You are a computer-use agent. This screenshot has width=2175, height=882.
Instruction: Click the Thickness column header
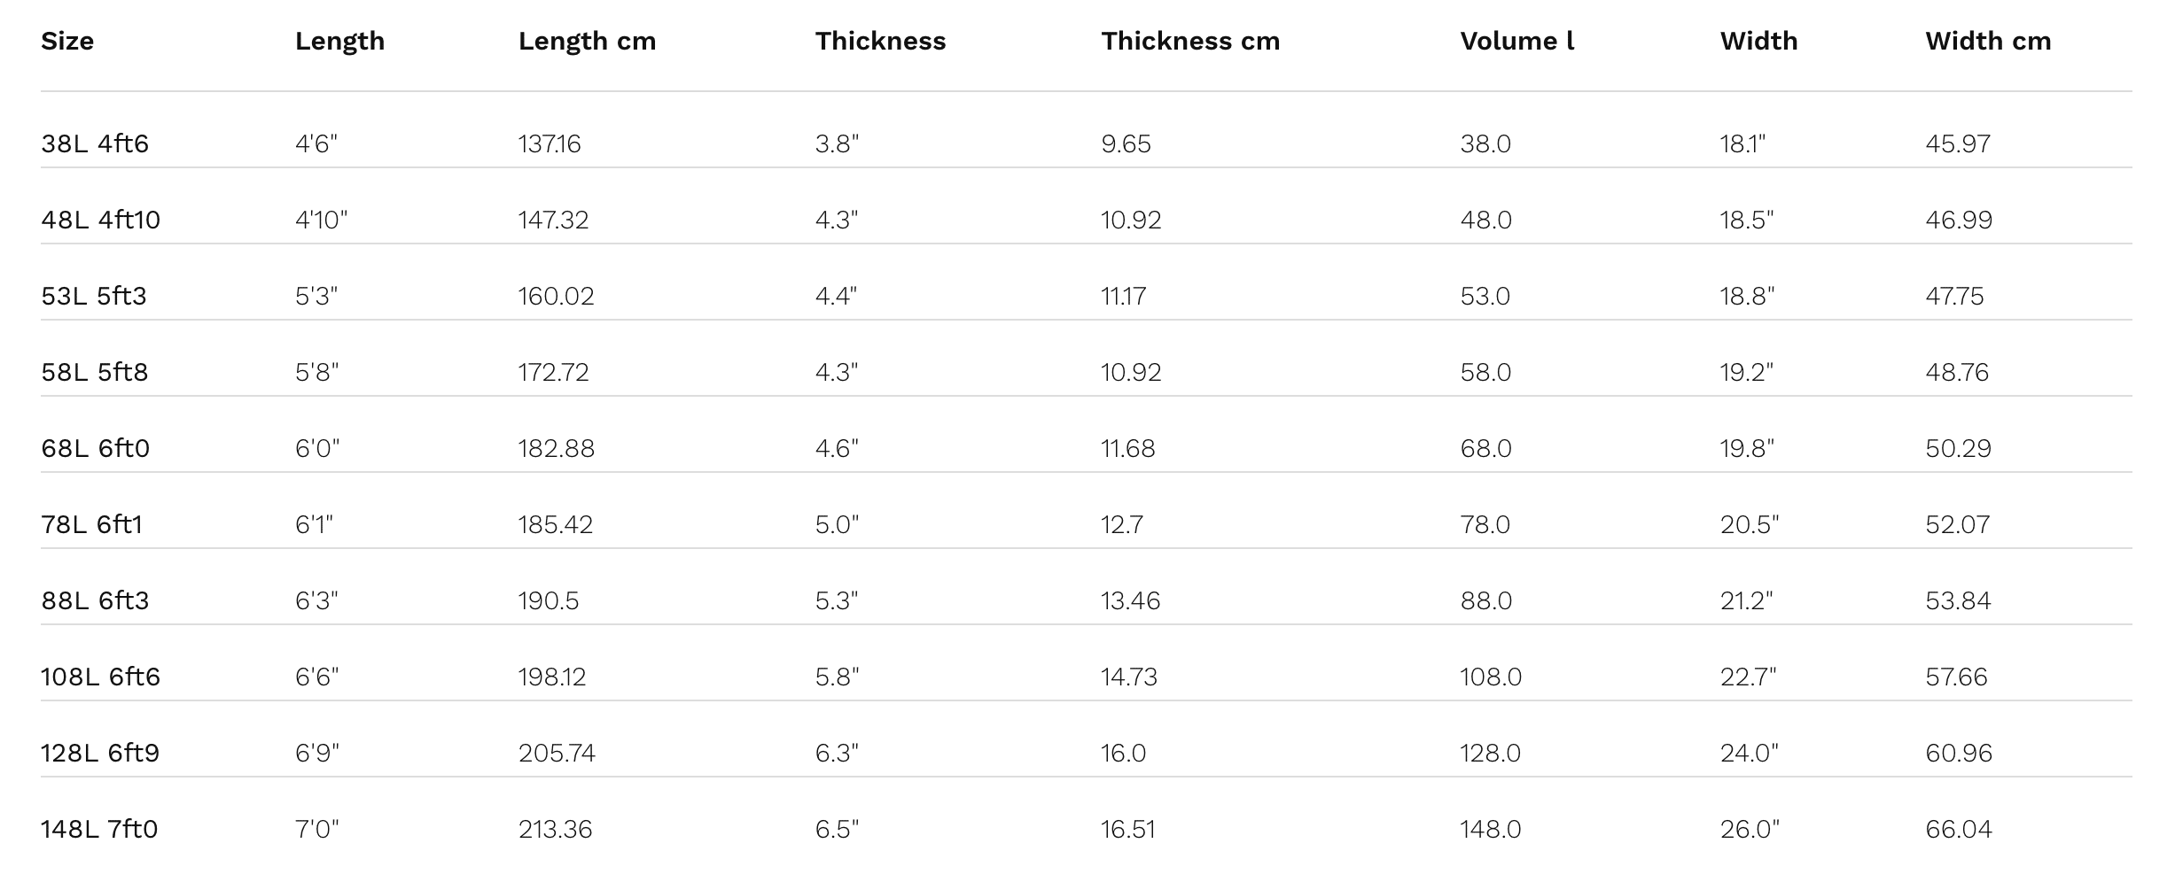point(880,42)
